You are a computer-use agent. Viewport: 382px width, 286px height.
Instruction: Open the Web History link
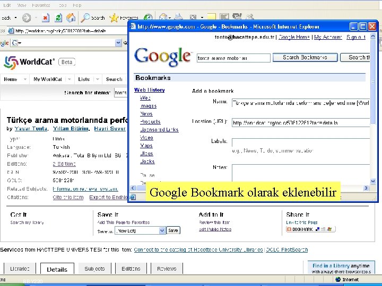point(149,90)
